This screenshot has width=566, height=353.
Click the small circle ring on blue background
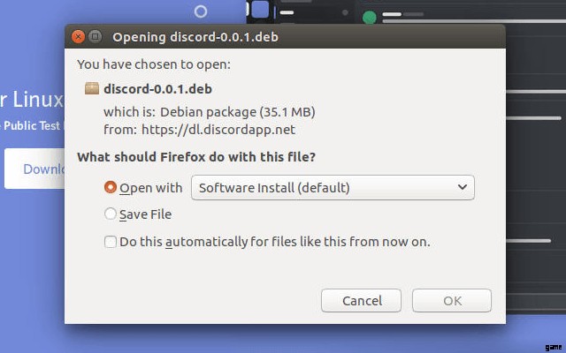(201, 11)
